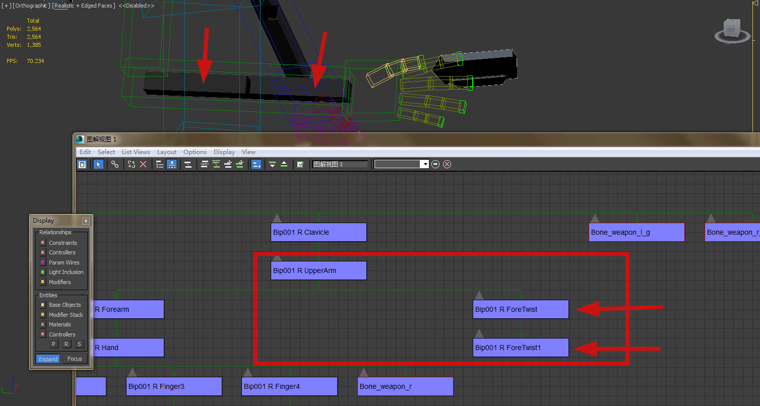Choose the Connect (link) tool
The width and height of the screenshot is (760, 406).
point(115,164)
